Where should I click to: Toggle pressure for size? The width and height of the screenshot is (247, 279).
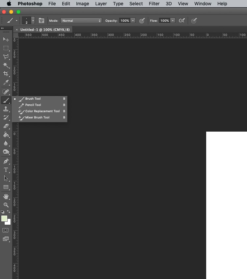point(194,21)
